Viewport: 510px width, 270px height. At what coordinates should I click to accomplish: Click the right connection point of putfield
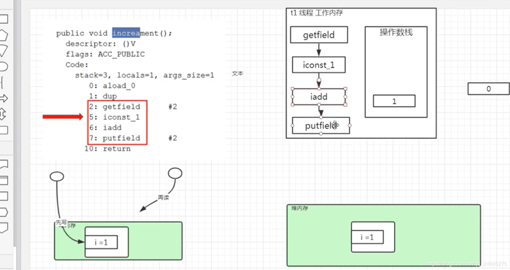click(350, 126)
